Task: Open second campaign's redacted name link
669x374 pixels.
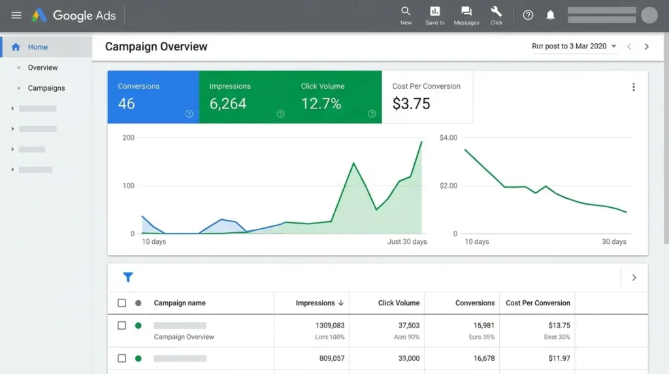Action: coord(180,358)
